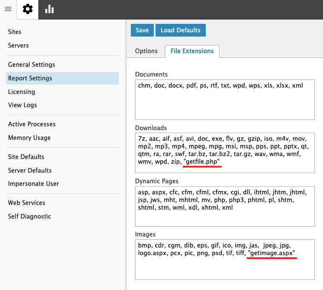Open the bar chart reports icon
The height and width of the screenshot is (290, 323).
[x=49, y=9]
